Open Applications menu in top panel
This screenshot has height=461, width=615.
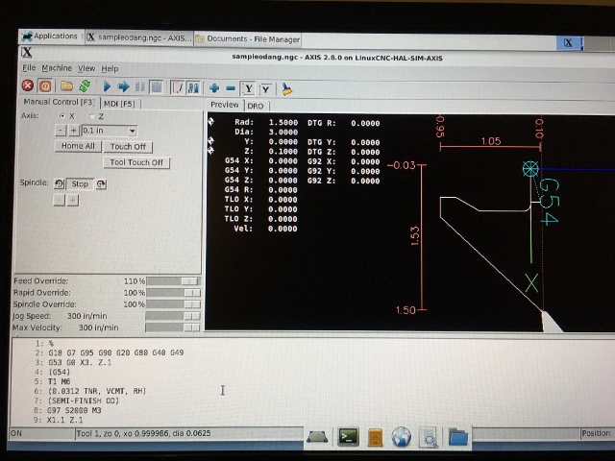coord(50,36)
